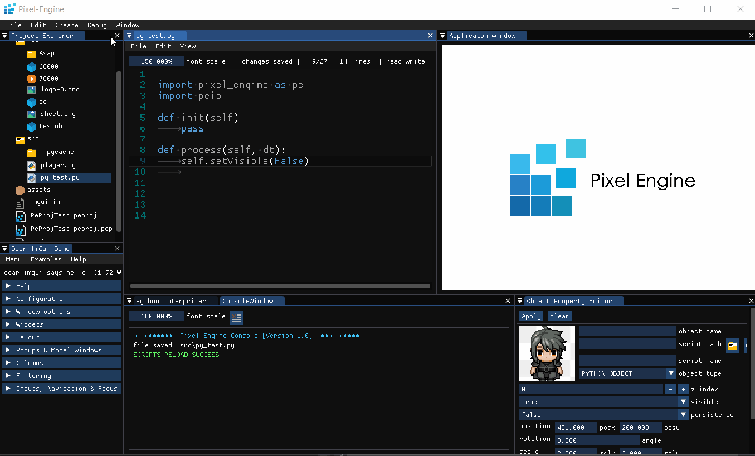Image resolution: width=755 pixels, height=456 pixels.
Task: Close the Dear ImGui Demo panel
Action: 117,249
